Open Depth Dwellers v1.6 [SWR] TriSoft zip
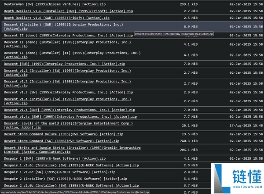 click(x=57, y=18)
